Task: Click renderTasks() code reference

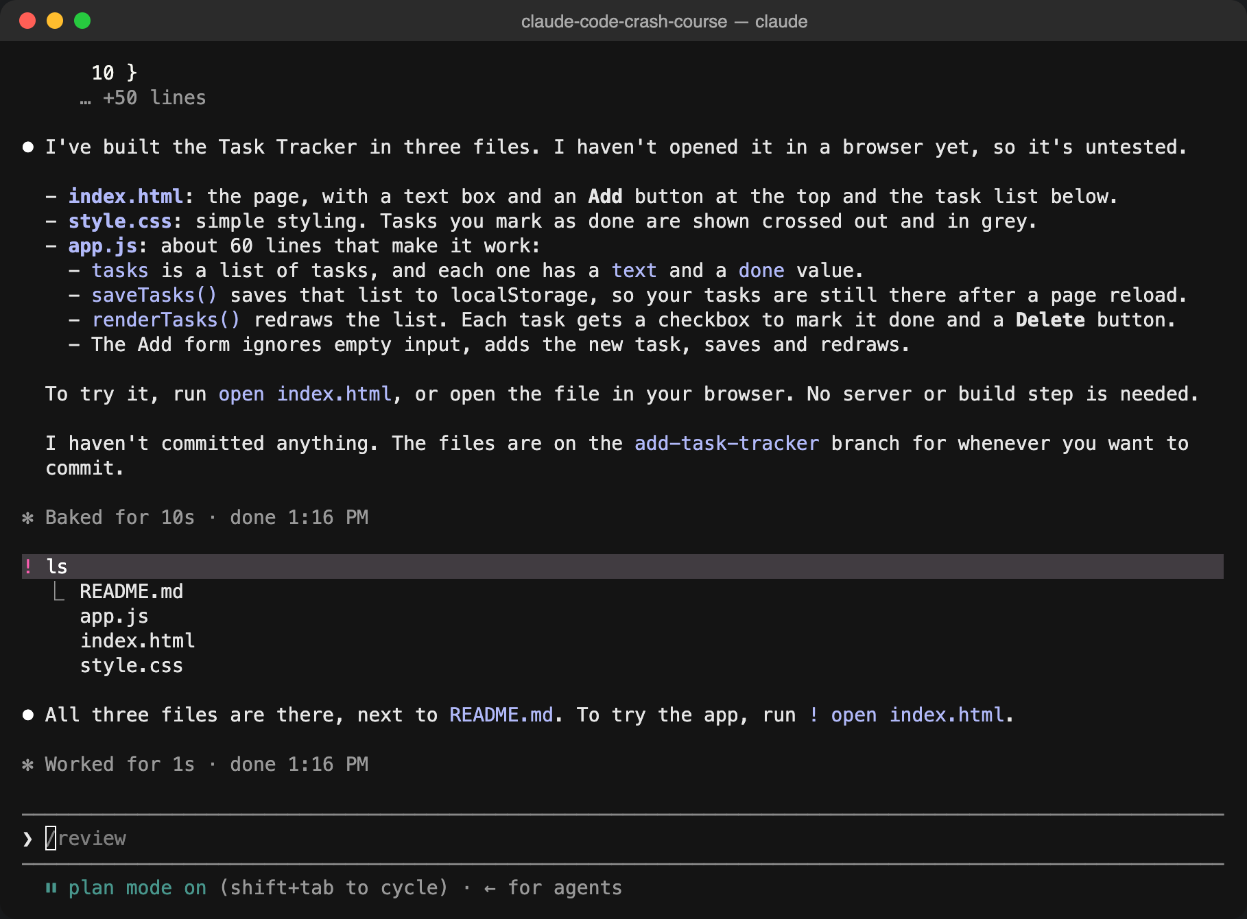Action: tap(166, 320)
